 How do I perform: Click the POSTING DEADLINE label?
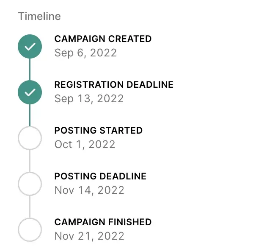100,176
